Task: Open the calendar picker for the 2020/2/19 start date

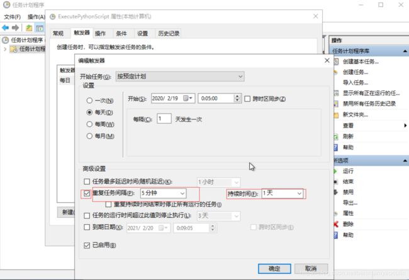Action: pyautogui.click(x=188, y=99)
